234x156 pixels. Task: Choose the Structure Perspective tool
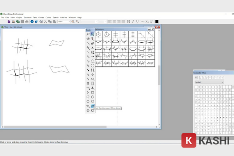[88, 39]
